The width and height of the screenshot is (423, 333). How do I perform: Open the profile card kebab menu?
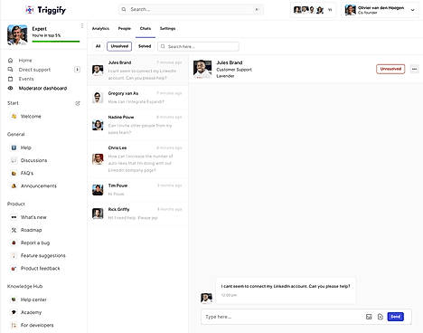coord(82,26)
